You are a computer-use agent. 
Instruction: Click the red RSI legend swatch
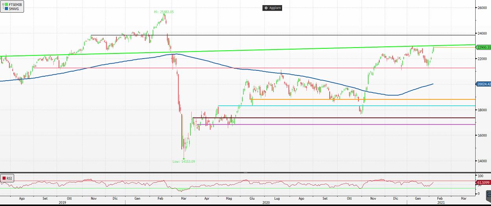[4, 178]
